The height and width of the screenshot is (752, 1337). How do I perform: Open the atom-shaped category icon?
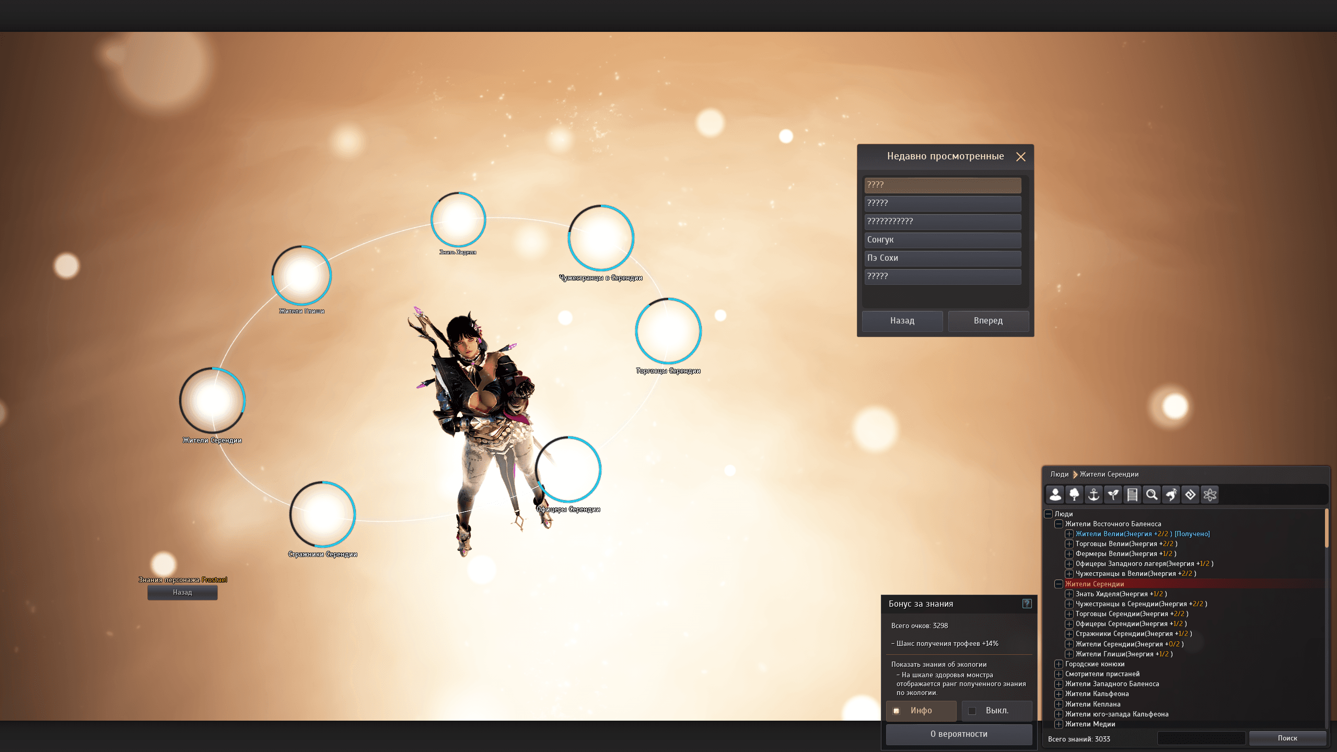[x=1210, y=494]
